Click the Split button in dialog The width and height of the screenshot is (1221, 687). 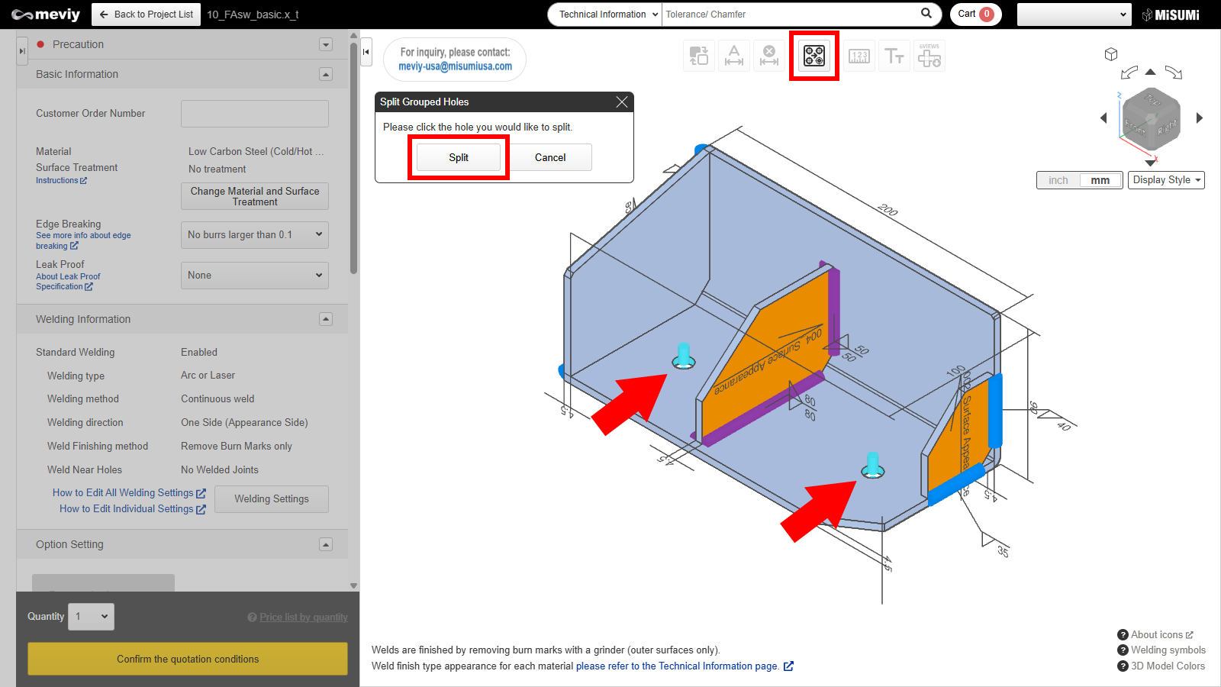tap(459, 157)
